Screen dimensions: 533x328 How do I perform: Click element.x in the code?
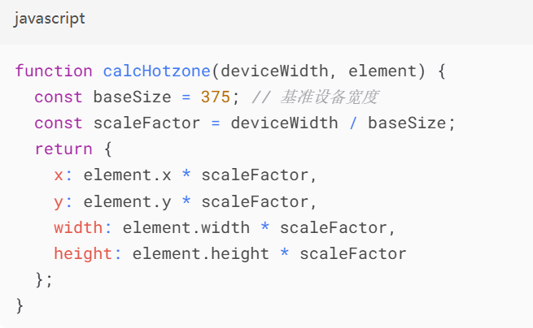[x=128, y=175]
